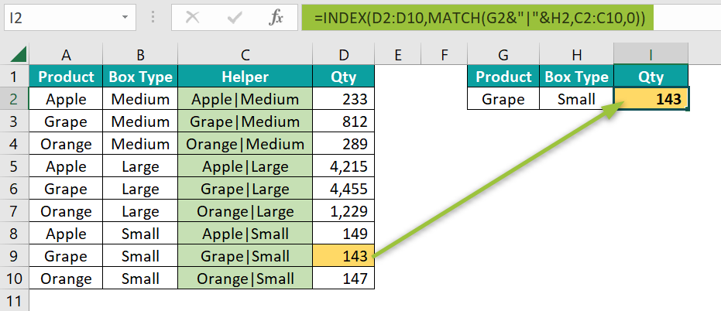
Task: Select helper cell Apple|Medium
Action: tap(245, 99)
